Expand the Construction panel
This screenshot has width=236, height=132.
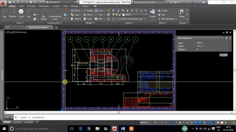(x=55, y=23)
